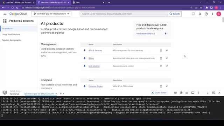Open Cloud Shell more options menu

point(198,93)
